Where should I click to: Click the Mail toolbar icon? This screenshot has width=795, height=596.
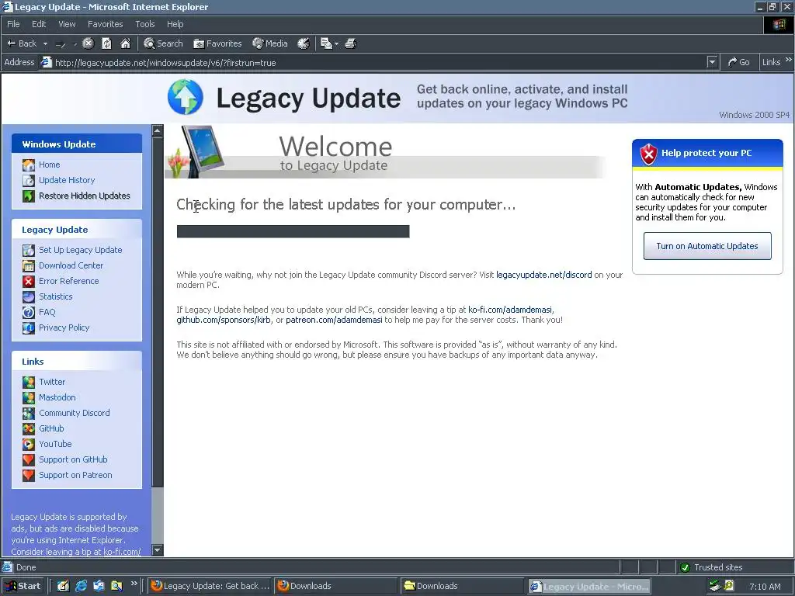click(327, 43)
